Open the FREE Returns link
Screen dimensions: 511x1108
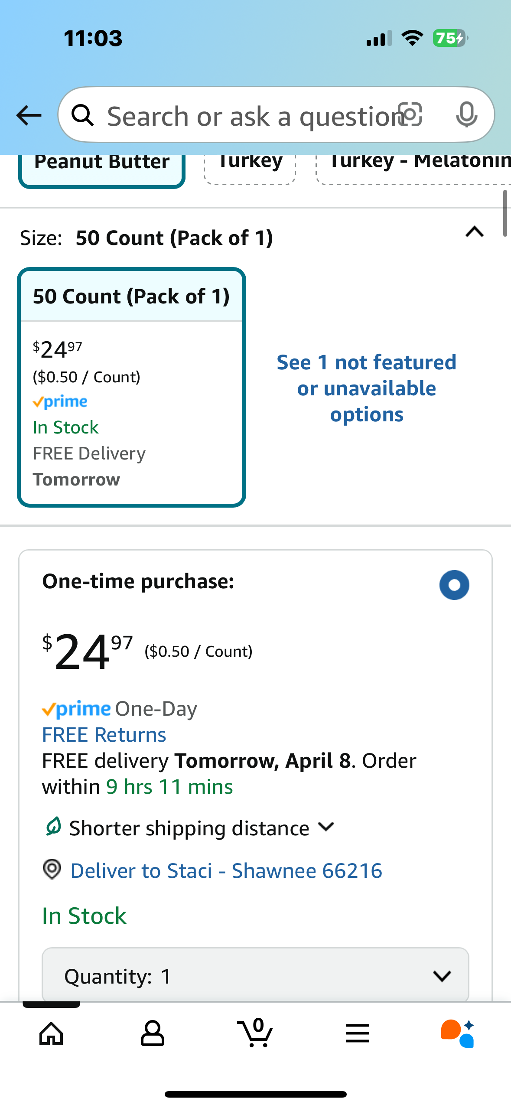104,735
